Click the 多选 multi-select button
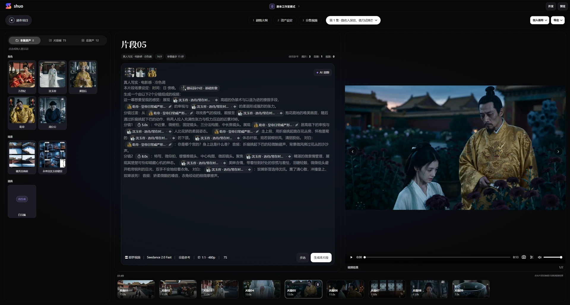Viewport: 570px width, 305px height. (x=303, y=258)
